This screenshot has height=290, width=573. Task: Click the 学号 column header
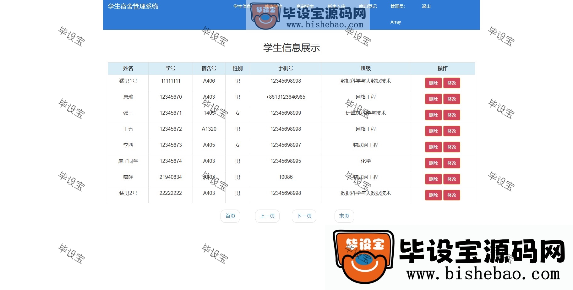coord(171,68)
